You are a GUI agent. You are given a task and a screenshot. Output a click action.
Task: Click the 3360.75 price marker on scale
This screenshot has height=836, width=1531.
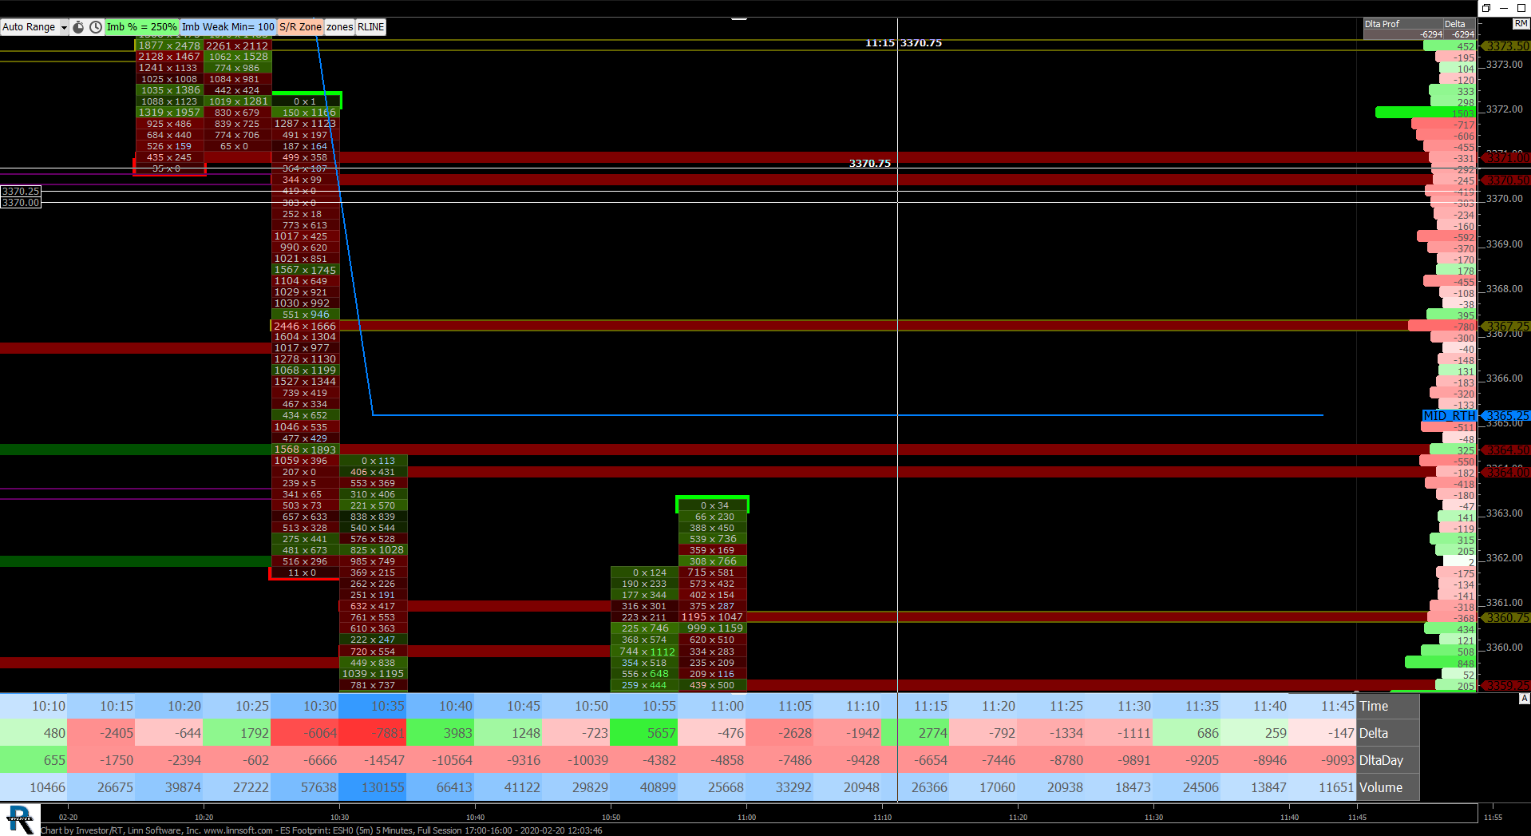point(1506,618)
